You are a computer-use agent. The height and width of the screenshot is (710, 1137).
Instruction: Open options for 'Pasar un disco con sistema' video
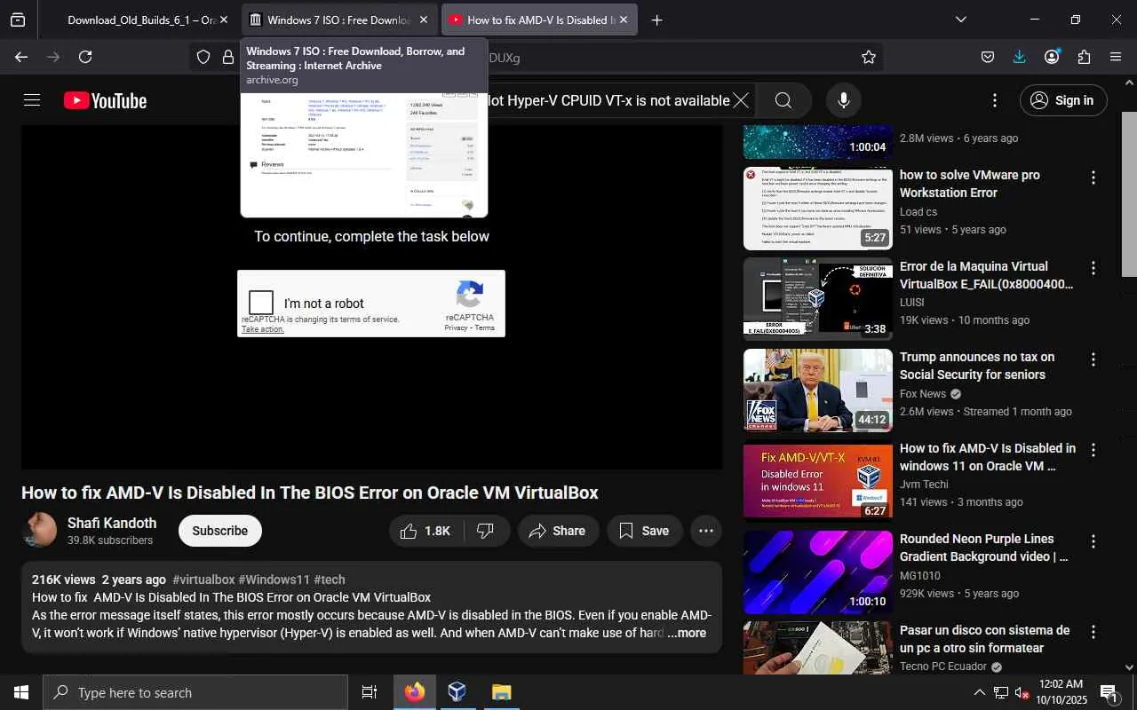point(1093,633)
